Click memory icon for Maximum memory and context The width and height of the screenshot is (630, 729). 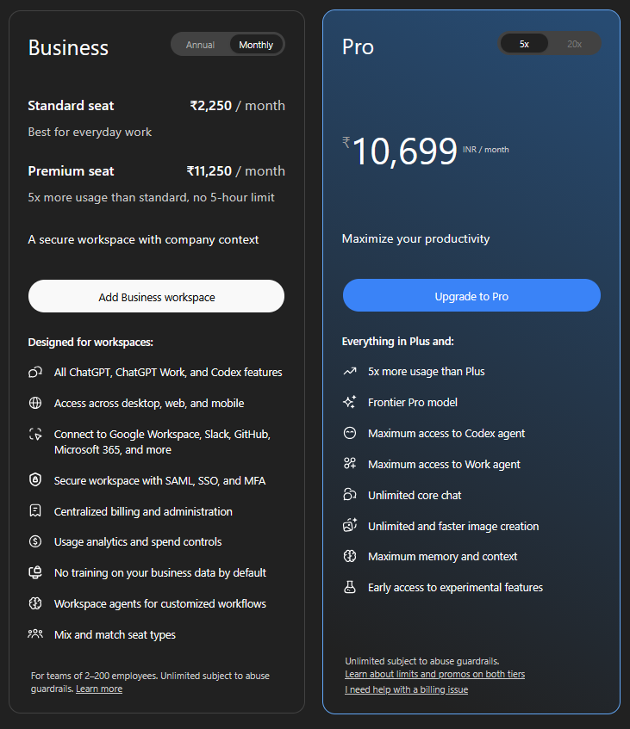tap(350, 556)
